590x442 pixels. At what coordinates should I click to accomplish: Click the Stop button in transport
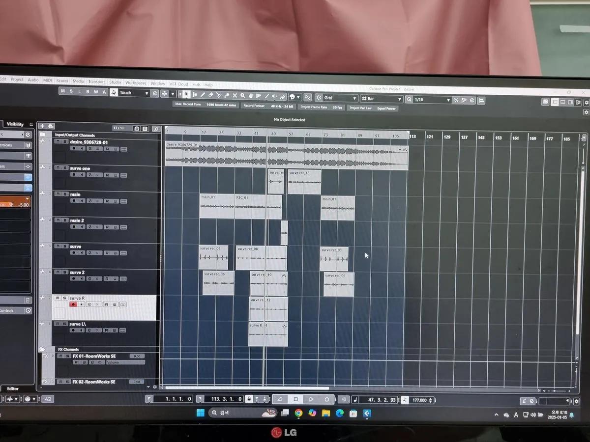295,399
